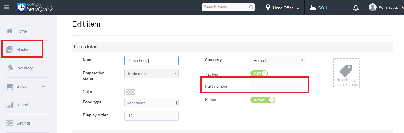Click the HSN number input field

click(278, 86)
